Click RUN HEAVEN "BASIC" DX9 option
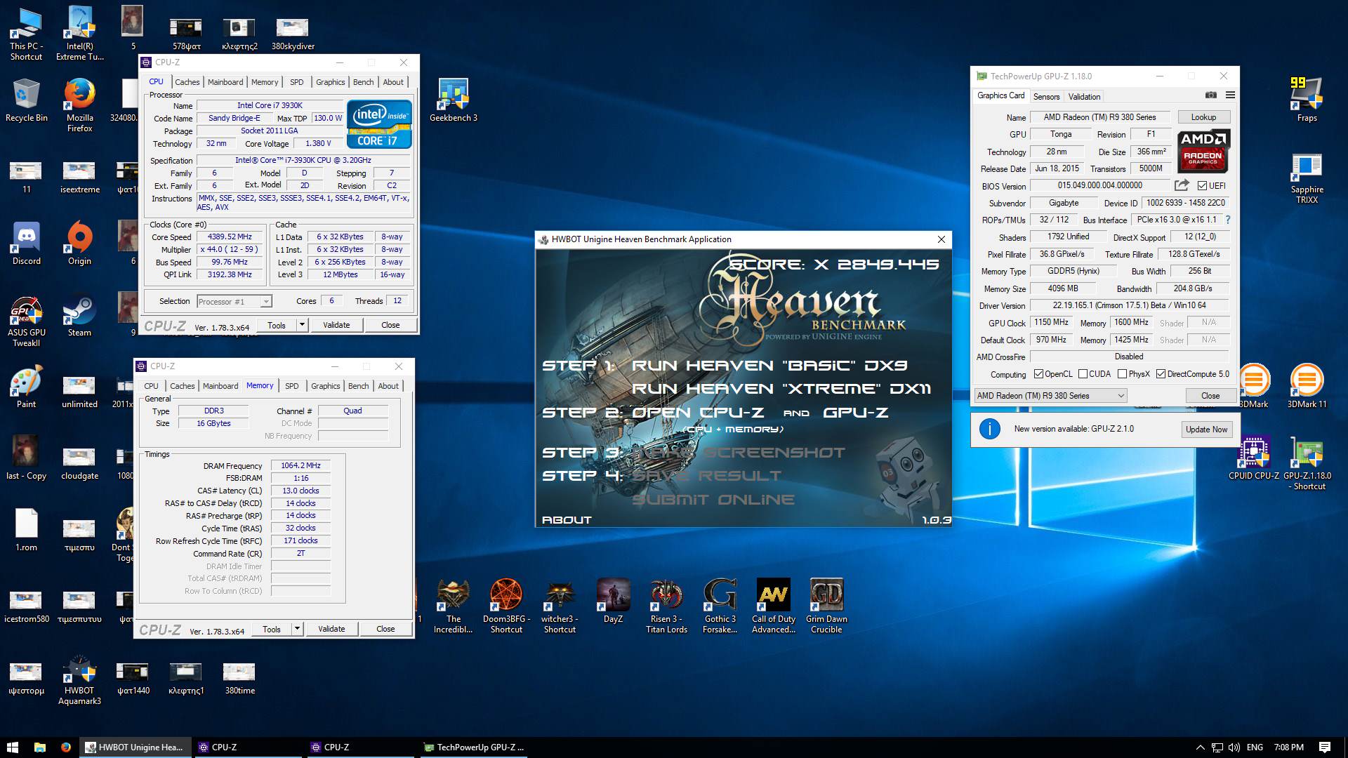Viewport: 1348px width, 758px height. (769, 366)
